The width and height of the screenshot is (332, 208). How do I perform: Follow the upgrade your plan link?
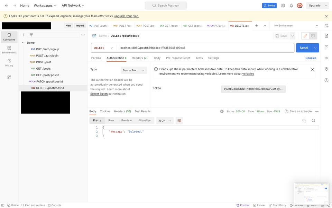coord(127,16)
